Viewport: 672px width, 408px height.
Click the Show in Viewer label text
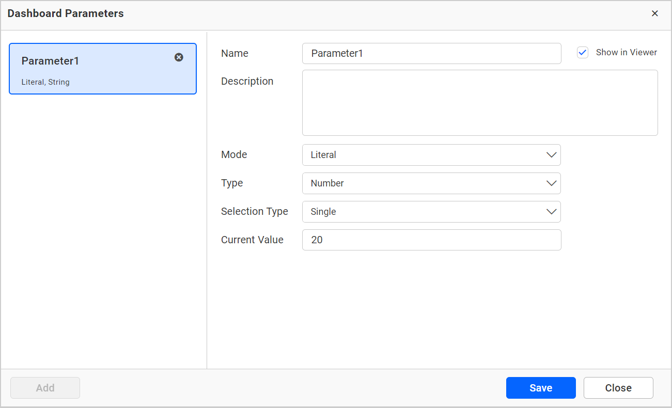click(x=626, y=52)
